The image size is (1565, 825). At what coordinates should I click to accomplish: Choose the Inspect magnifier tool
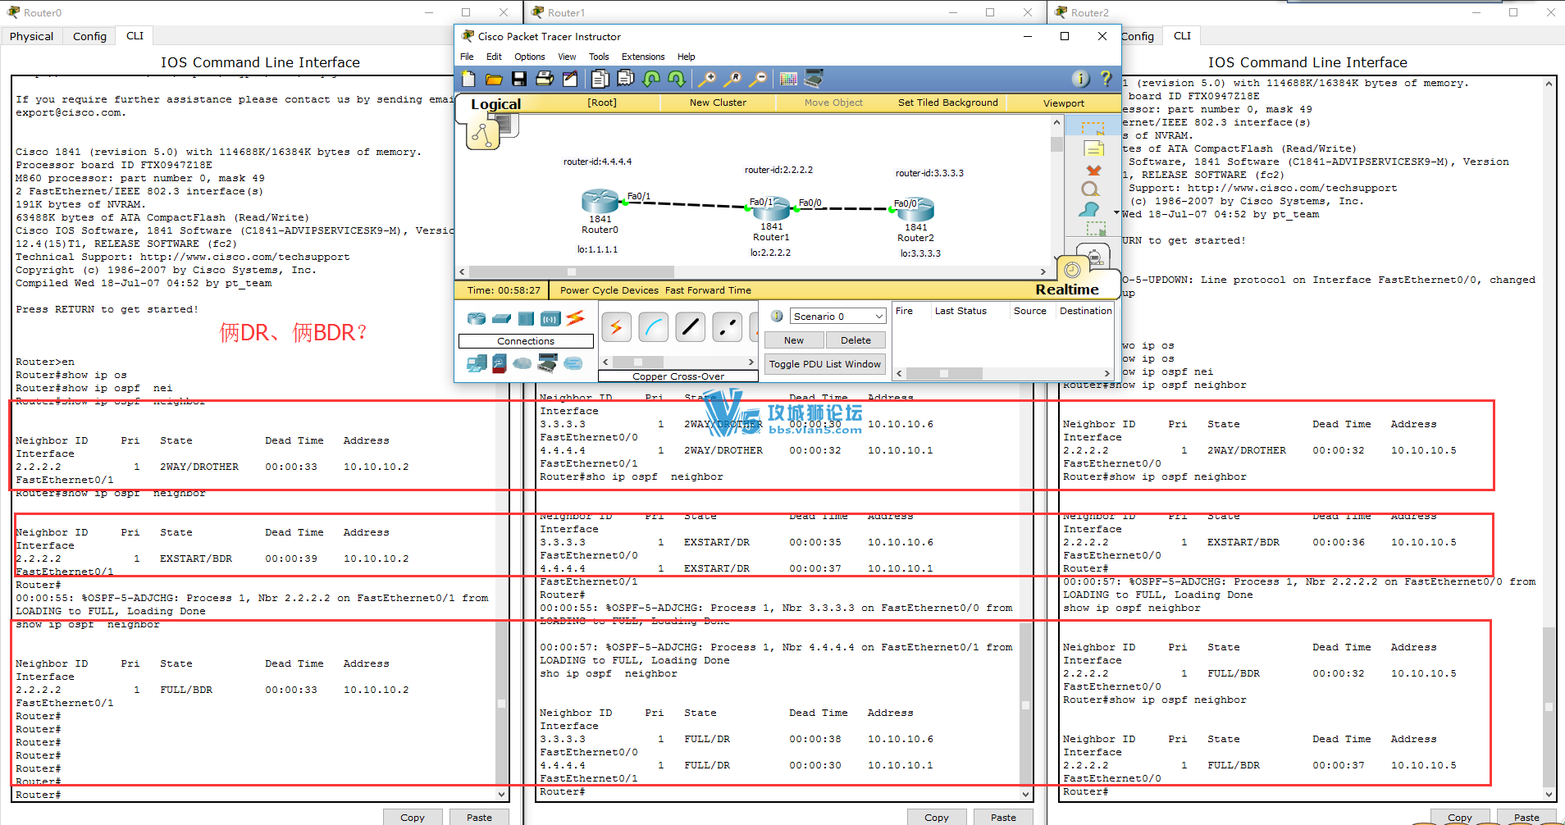pyautogui.click(x=1090, y=189)
